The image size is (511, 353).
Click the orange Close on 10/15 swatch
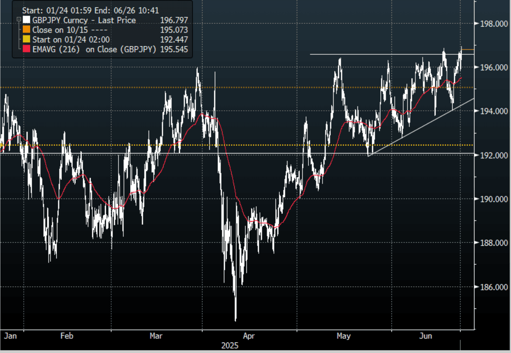[26, 30]
